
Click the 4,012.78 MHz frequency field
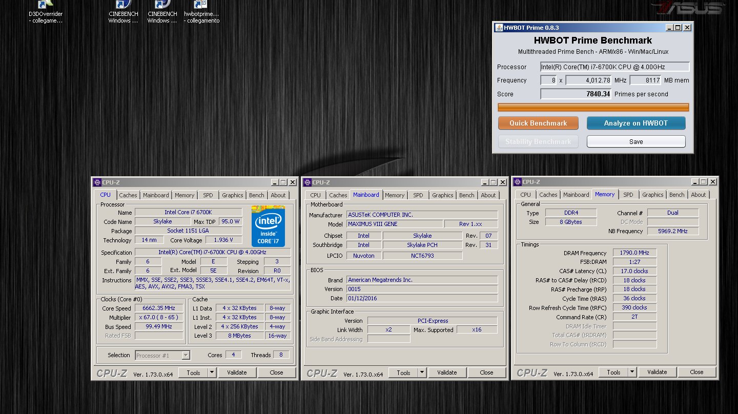pyautogui.click(x=589, y=80)
